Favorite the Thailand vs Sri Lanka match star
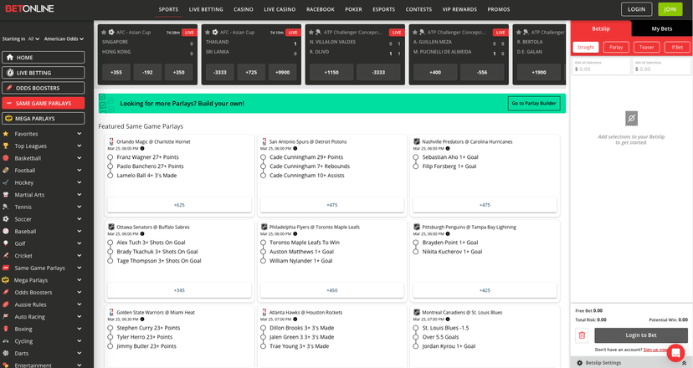The height and width of the screenshot is (368, 693). [x=208, y=33]
